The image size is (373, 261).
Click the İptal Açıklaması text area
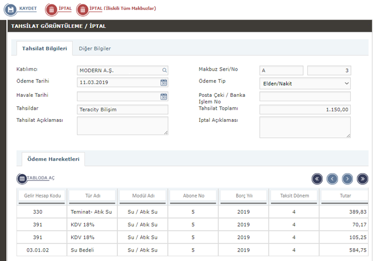click(x=305, y=127)
